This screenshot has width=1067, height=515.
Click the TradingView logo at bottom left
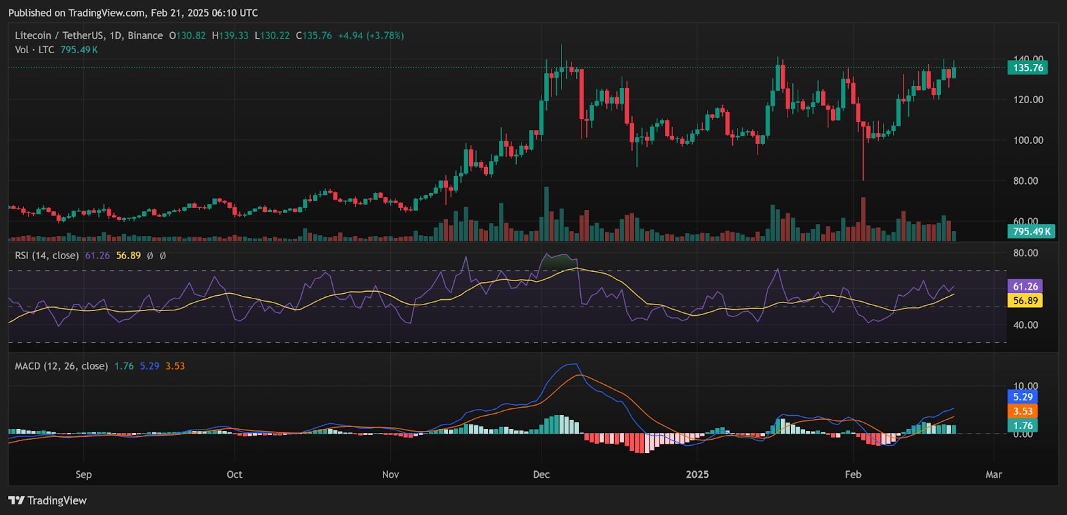click(47, 500)
